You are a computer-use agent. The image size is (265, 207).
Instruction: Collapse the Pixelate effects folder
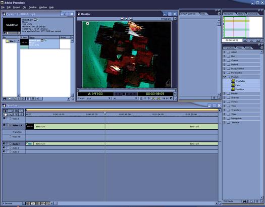225,77
